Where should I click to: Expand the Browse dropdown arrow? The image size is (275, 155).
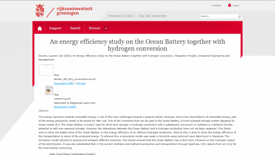(106, 28)
